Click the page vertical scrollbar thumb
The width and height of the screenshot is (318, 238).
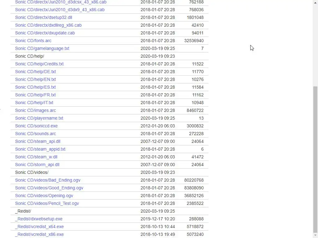click(315, 160)
